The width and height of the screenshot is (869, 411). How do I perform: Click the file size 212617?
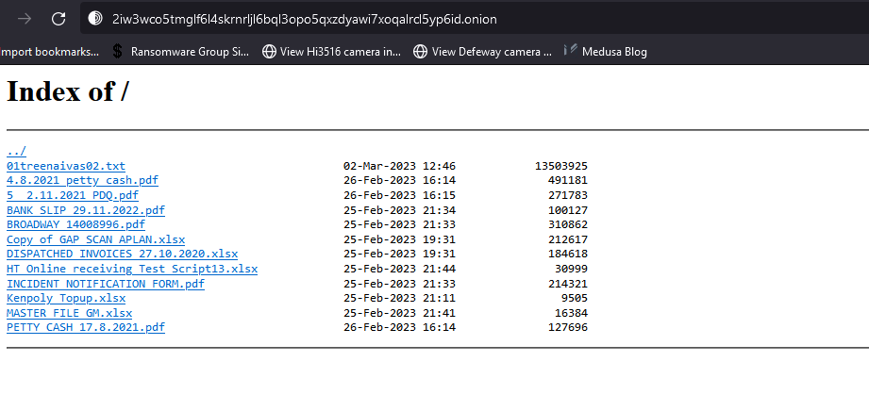pyautogui.click(x=568, y=239)
